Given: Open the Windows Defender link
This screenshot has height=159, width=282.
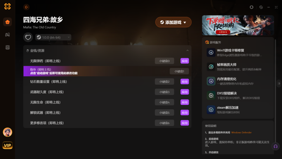Looking at the screenshot, I should 241,133.
